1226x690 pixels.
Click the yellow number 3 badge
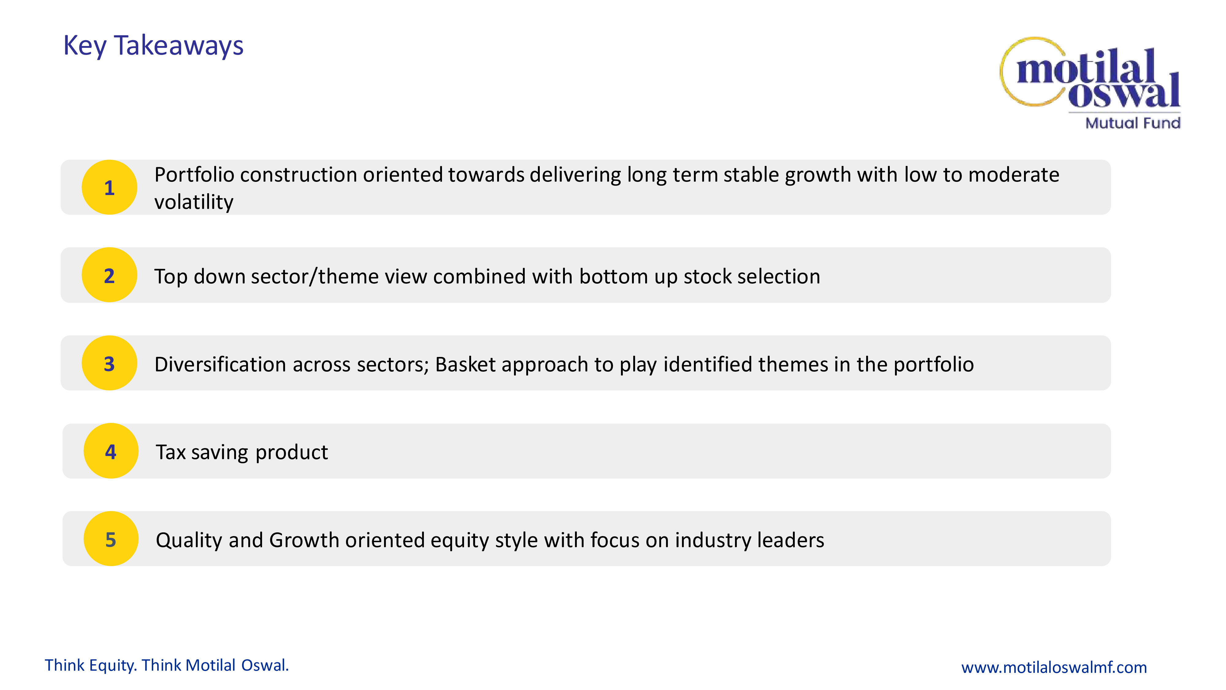[109, 363]
